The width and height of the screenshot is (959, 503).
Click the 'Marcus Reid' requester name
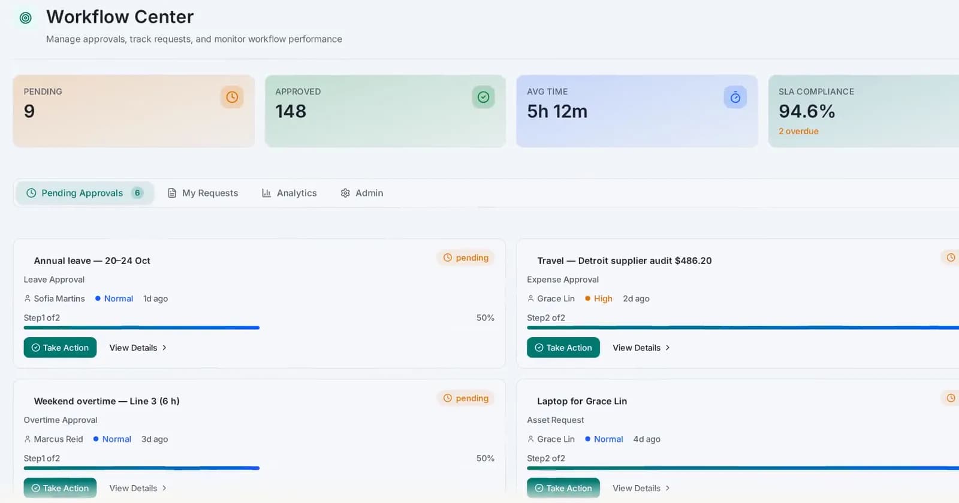point(58,439)
